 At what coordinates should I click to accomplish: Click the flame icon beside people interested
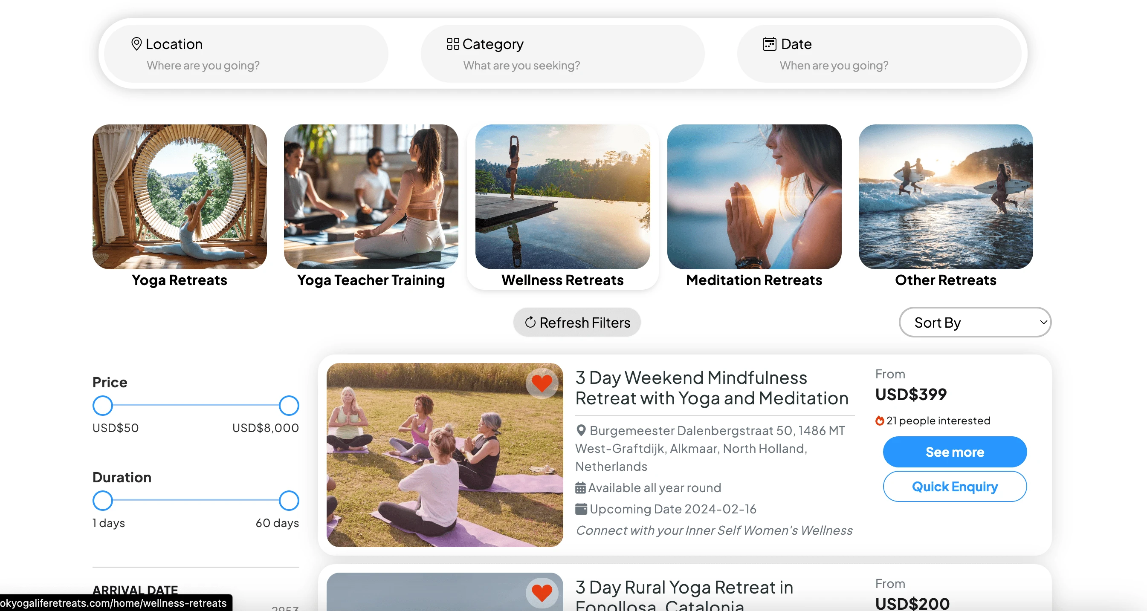coord(879,421)
